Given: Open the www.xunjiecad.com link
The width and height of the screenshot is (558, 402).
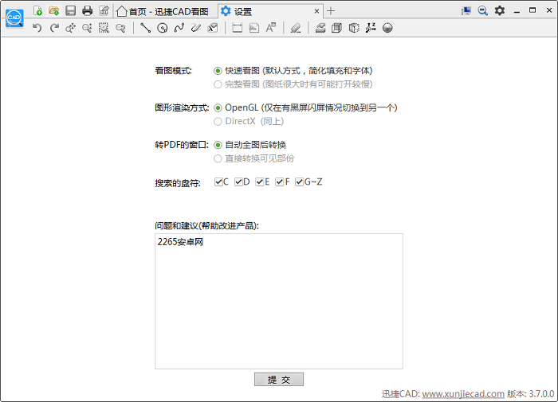Looking at the screenshot, I should 462,394.
